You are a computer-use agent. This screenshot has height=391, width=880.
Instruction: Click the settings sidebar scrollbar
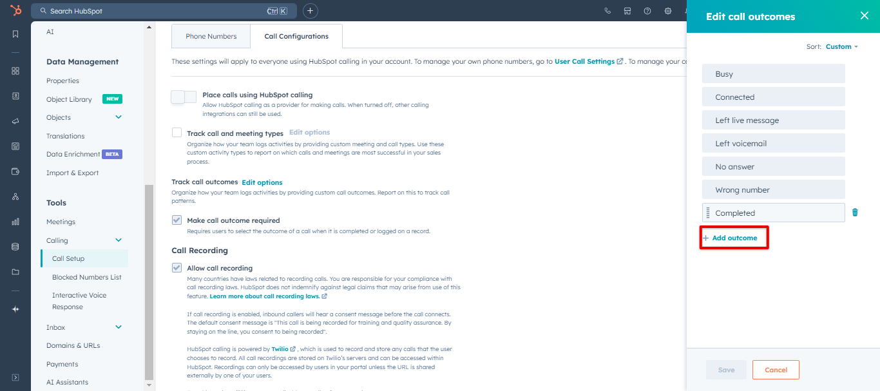(149, 282)
